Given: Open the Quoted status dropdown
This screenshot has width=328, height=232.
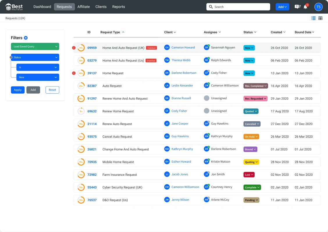Looking at the screenshot, I should [x=251, y=111].
